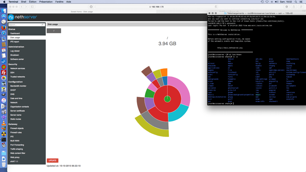Click the search magnifier in the sidebar search box
The width and height of the screenshot is (306, 172).
click(x=42, y=25)
